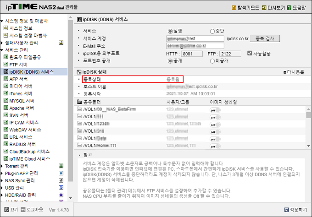Click shared folder list scroll-down arrow
The image size is (312, 217).
coord(308,146)
